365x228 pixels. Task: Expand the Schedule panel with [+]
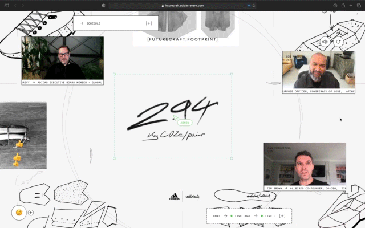pos(149,23)
